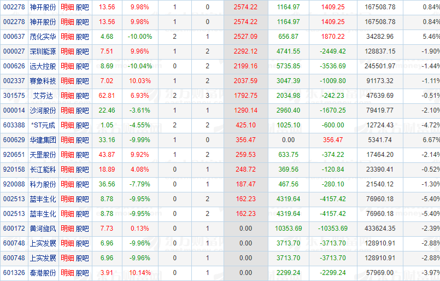Viewport: 440px width, 281px height.
Task: Visit 股吧 forum for 赛象科技
Action: (83, 81)
